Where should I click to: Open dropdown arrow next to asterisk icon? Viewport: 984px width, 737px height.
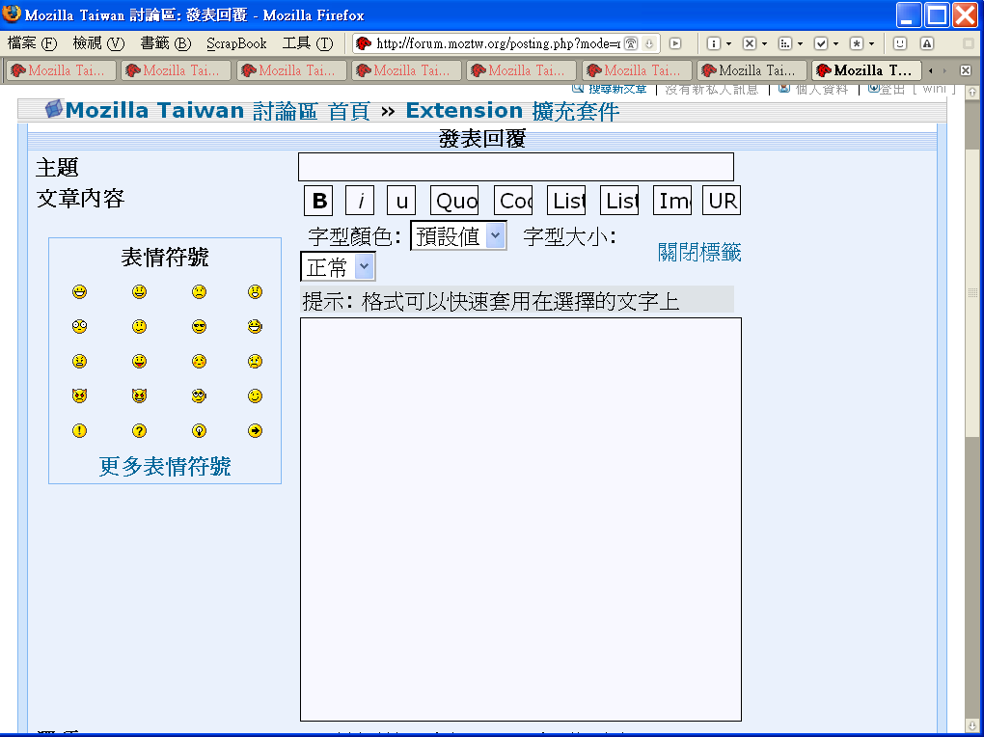(872, 44)
